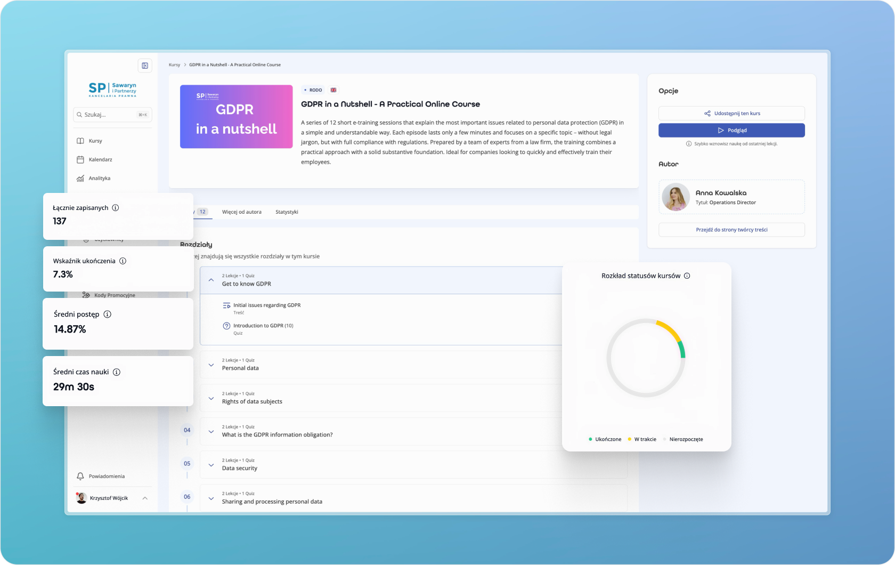
Task: Click info icon next to Łącznie zapisanych
Action: 116,208
